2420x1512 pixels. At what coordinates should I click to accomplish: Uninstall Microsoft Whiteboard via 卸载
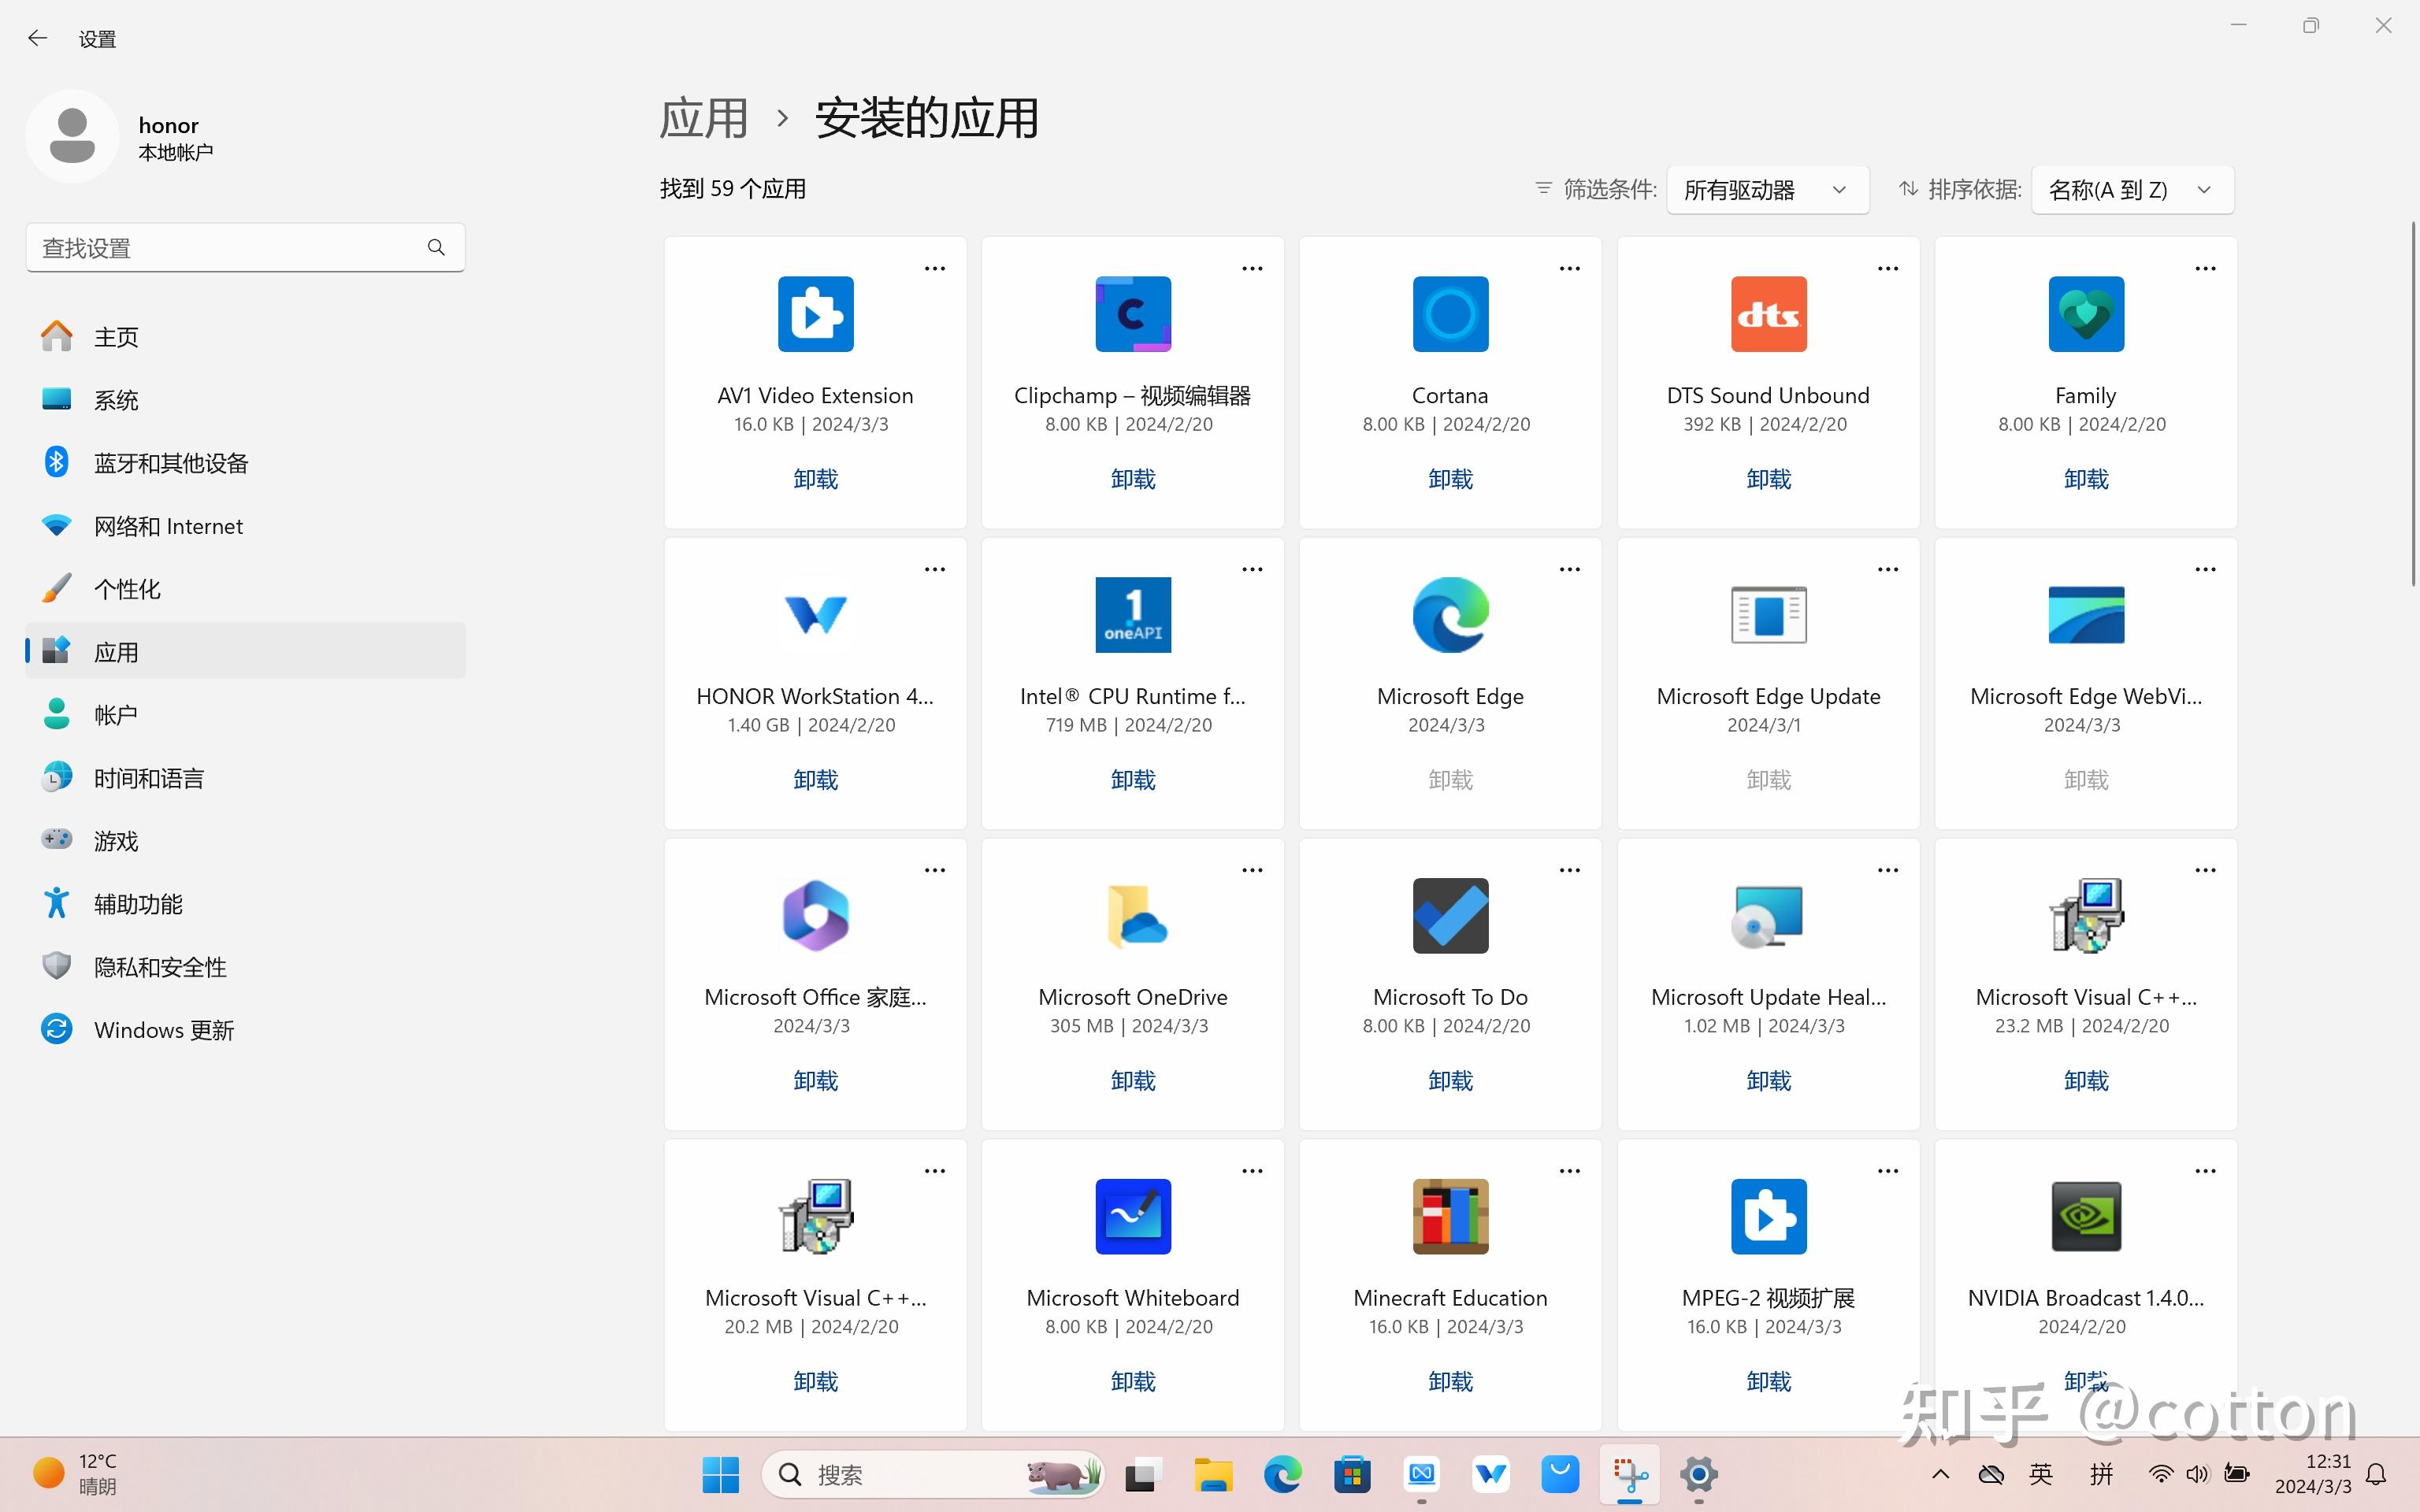tap(1133, 1382)
